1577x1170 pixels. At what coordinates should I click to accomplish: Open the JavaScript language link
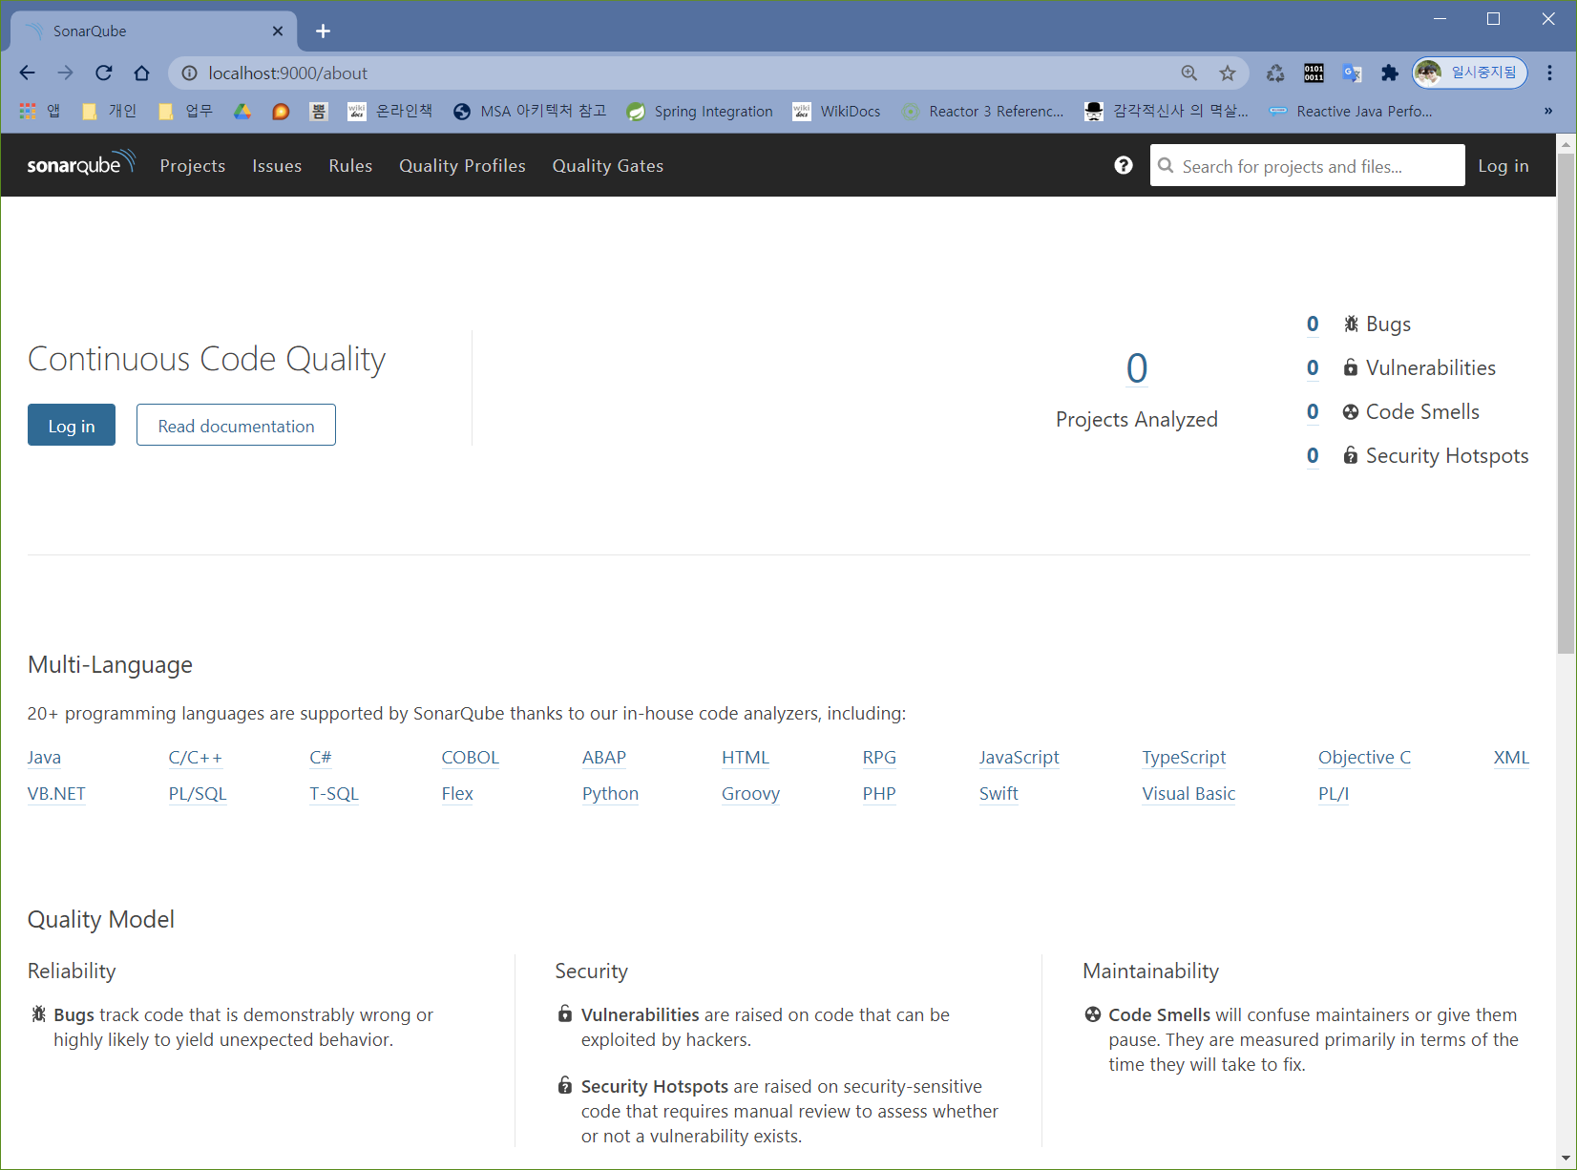pos(1019,758)
